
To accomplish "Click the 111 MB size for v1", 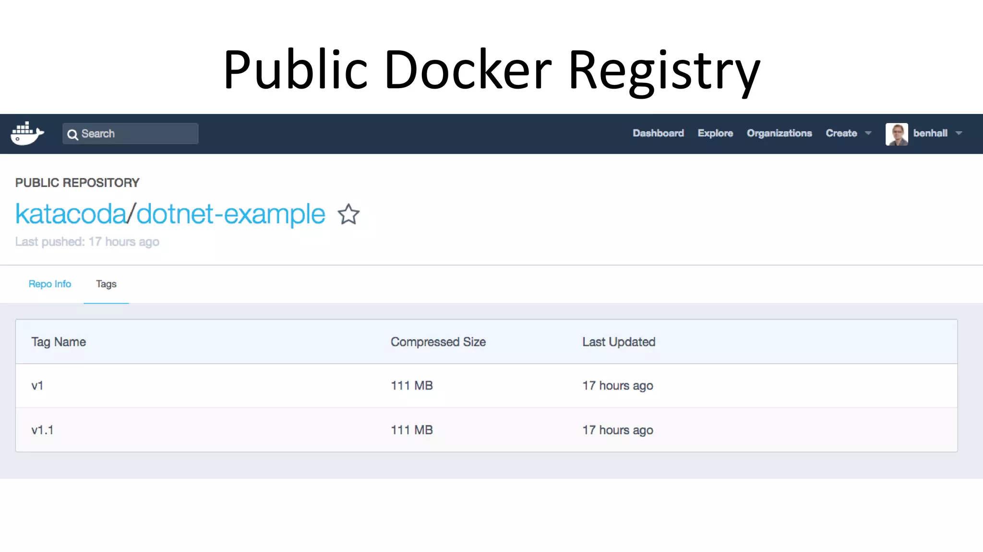I will (x=412, y=386).
